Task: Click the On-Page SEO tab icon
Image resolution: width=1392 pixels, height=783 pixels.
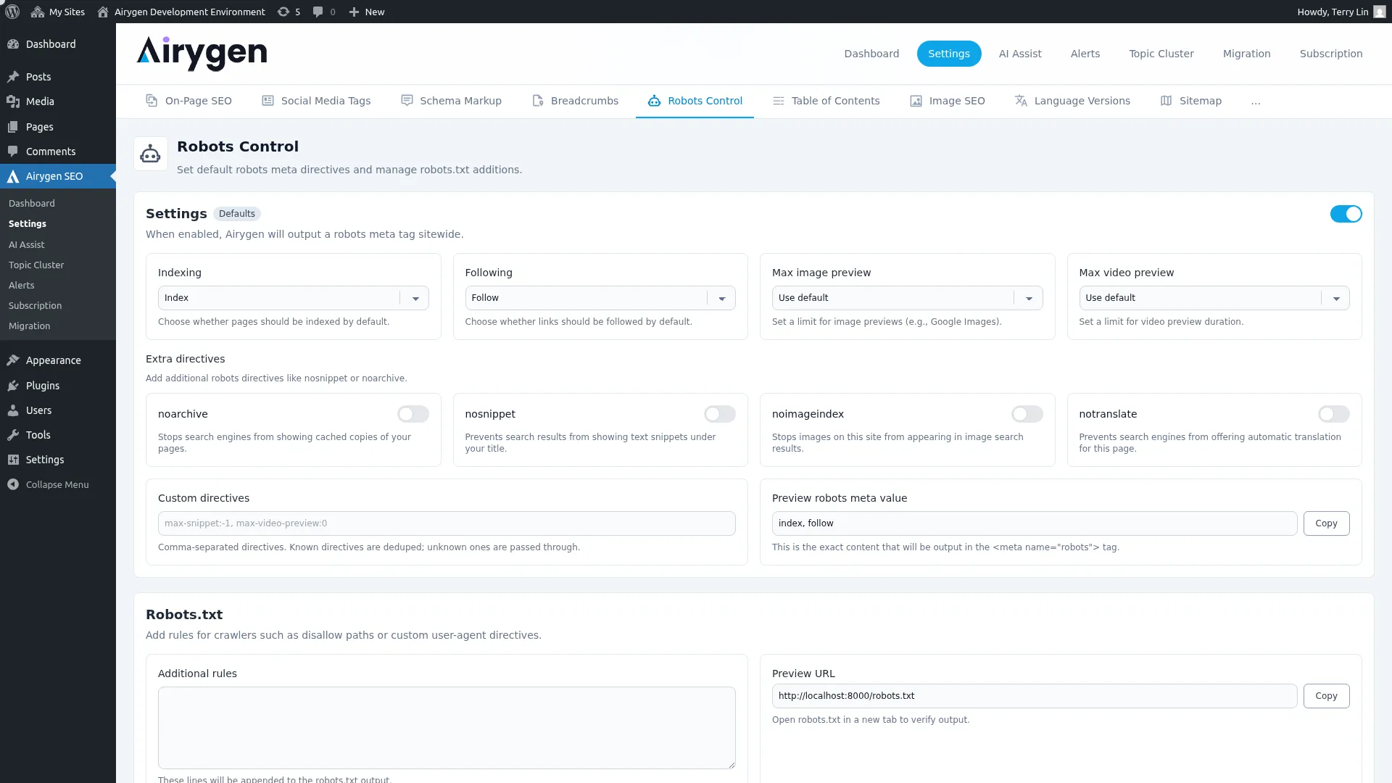Action: pyautogui.click(x=152, y=101)
